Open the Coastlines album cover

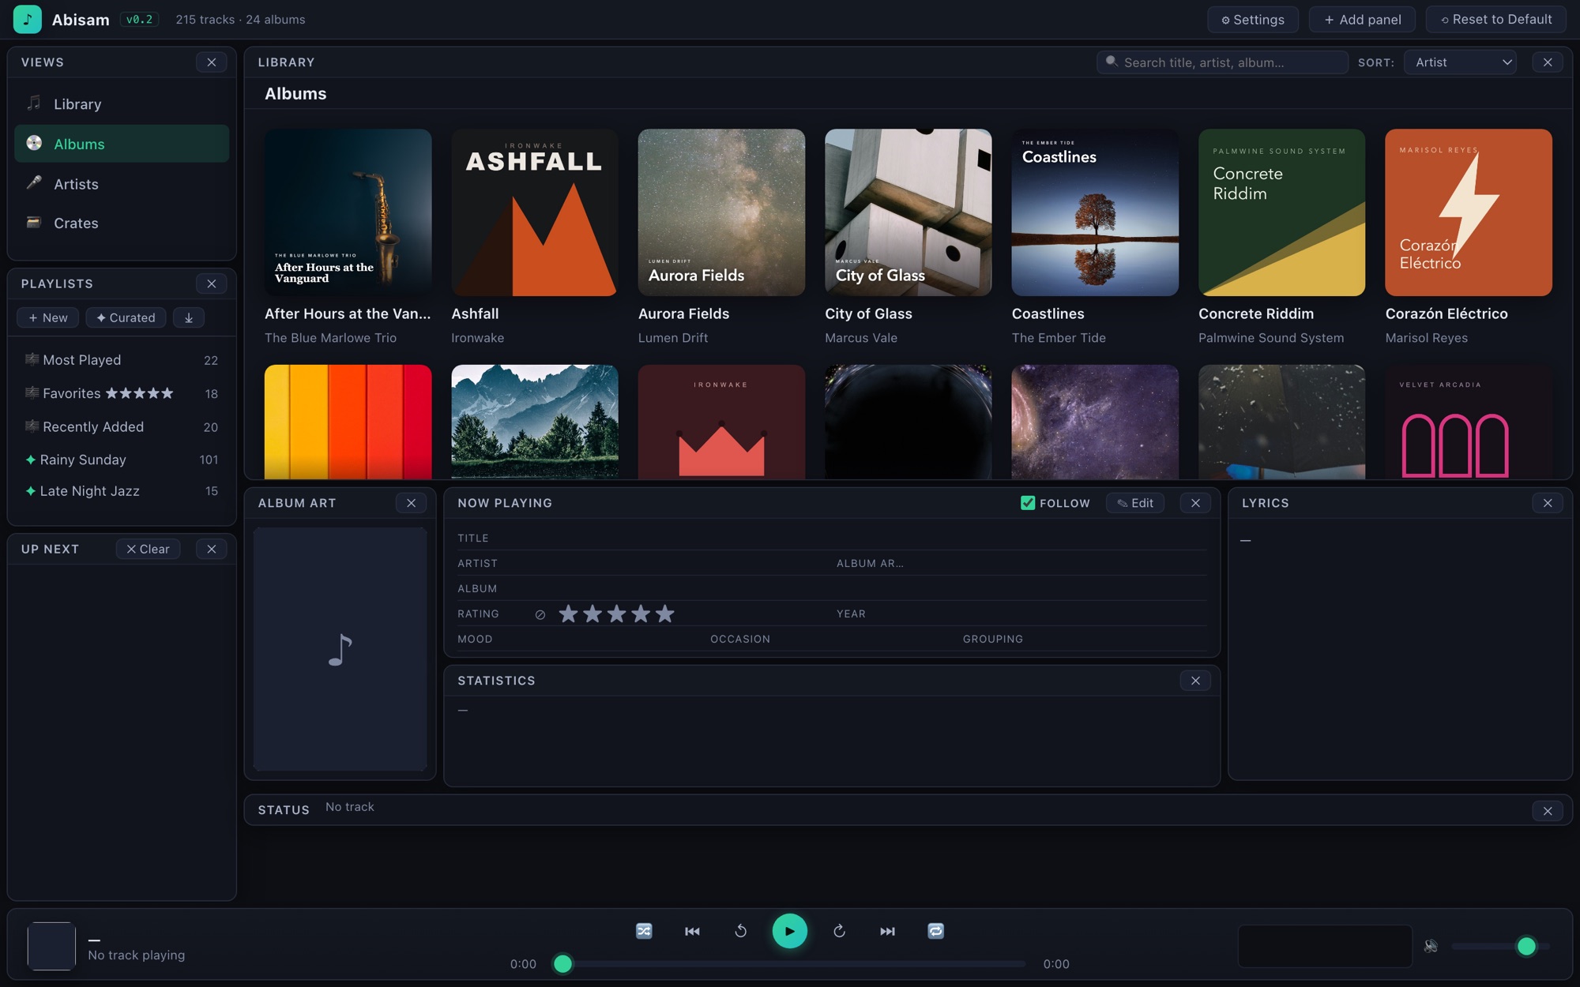coord(1095,212)
